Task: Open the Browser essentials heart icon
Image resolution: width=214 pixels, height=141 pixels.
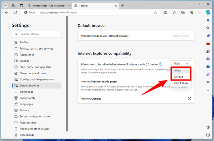Action: tap(191, 12)
